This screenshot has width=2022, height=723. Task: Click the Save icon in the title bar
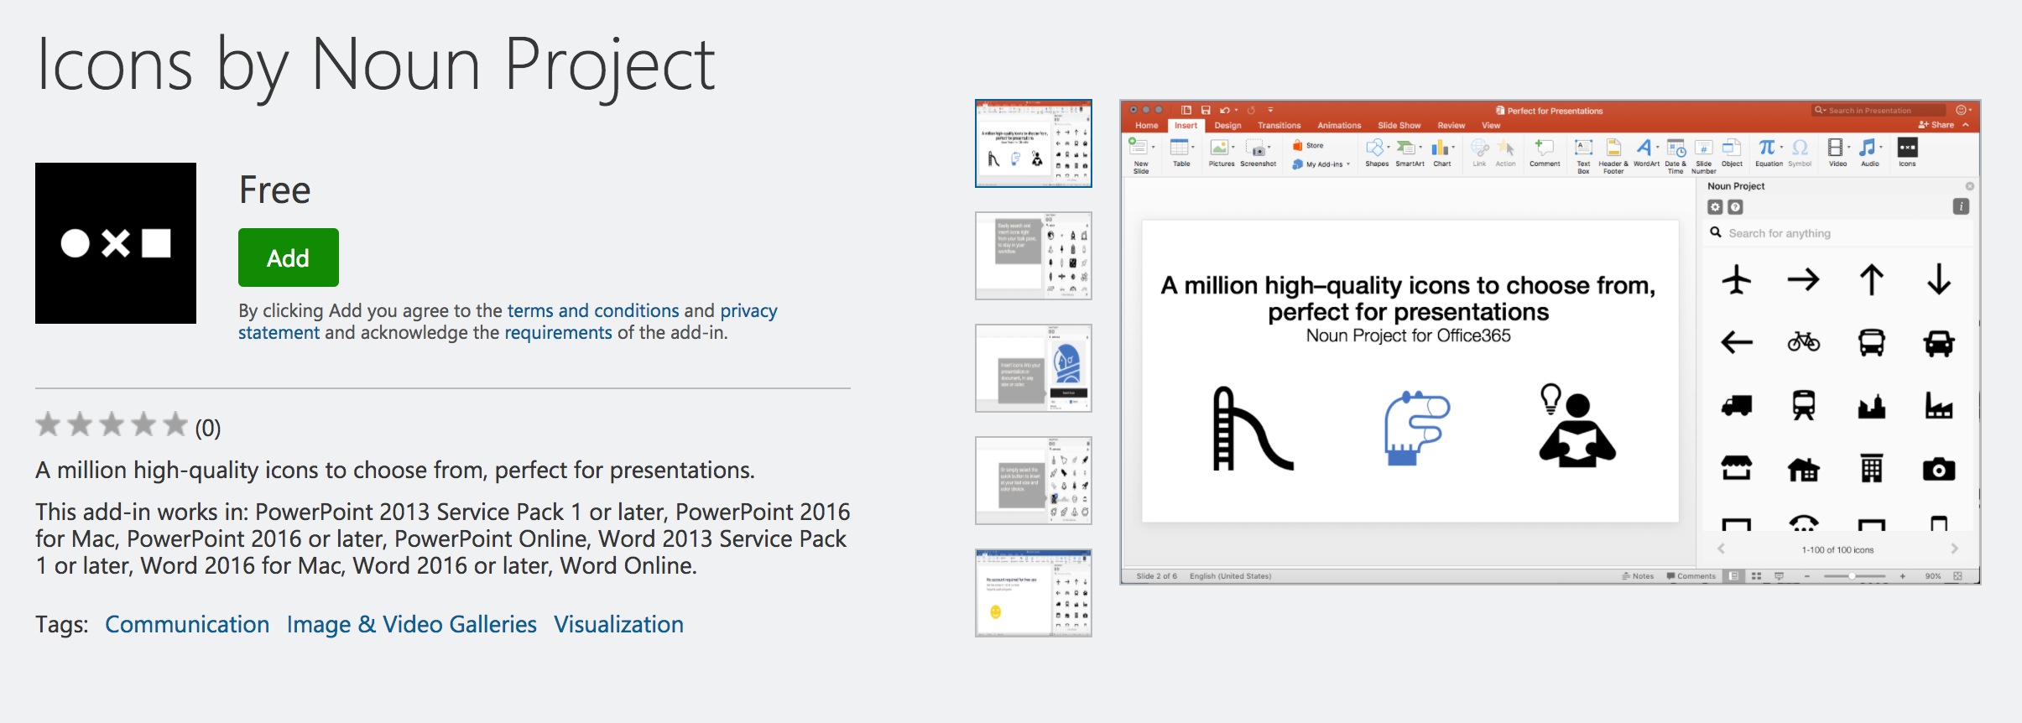click(1206, 110)
